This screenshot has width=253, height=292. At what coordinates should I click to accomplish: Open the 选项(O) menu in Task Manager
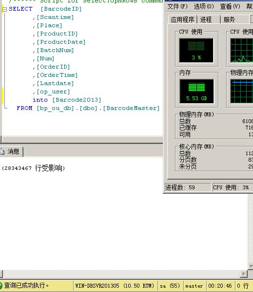[204, 6]
